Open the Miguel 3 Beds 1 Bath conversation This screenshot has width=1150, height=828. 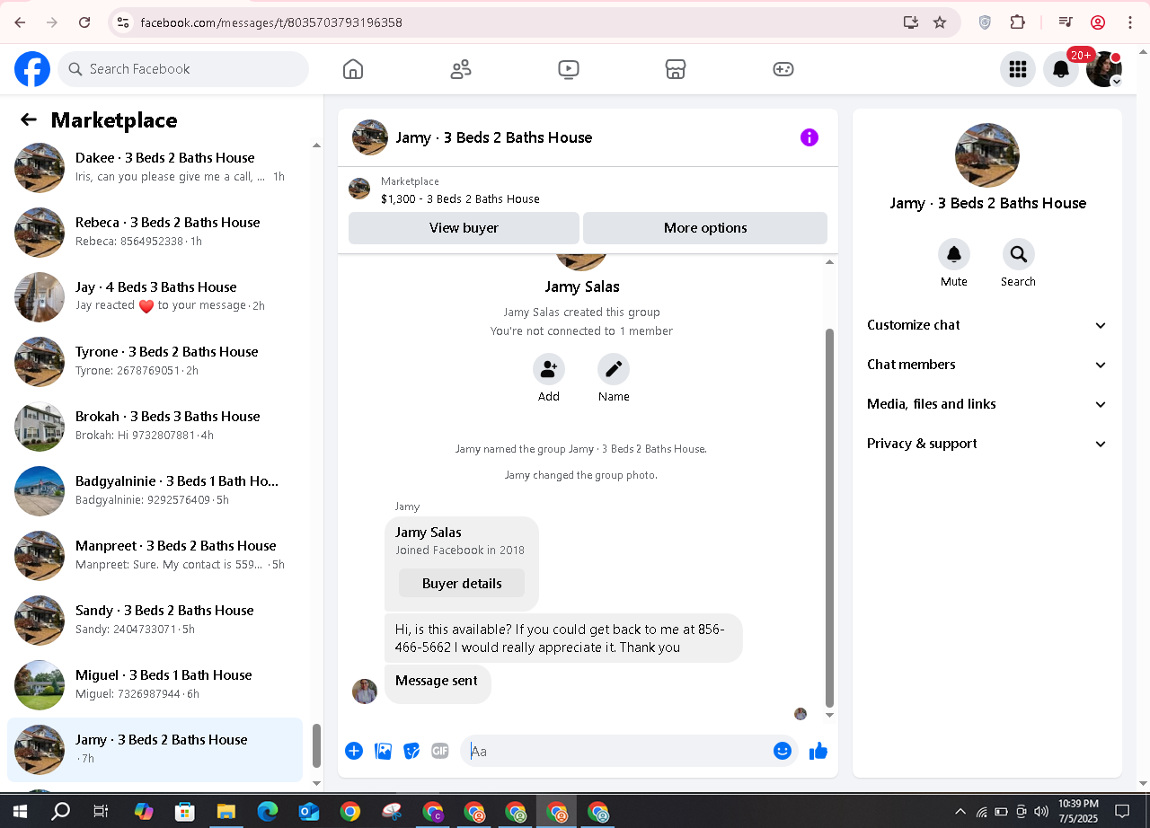point(155,685)
